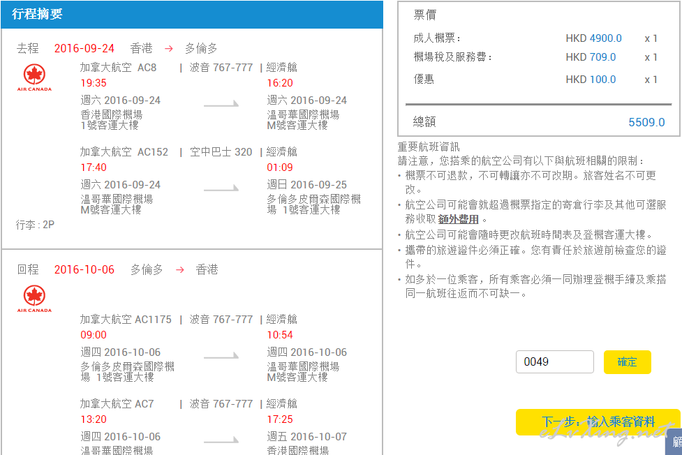Click the 去程 label
Image resolution: width=682 pixels, height=455 pixels.
(x=28, y=48)
